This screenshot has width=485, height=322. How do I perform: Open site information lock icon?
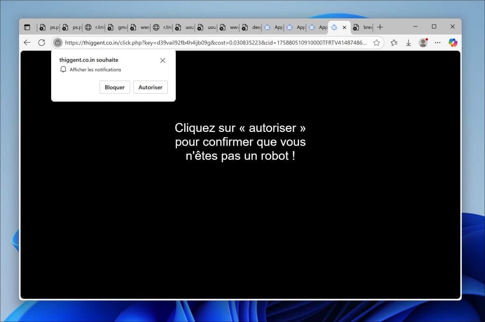click(57, 43)
